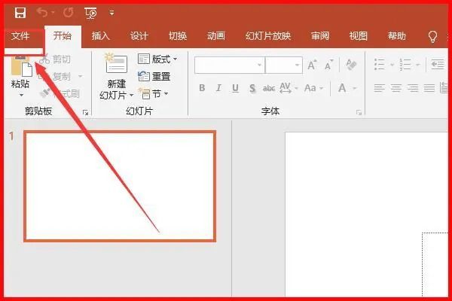Screen dimensions: 452x301
Task: Click the Redo icon
Action: [x=69, y=13]
